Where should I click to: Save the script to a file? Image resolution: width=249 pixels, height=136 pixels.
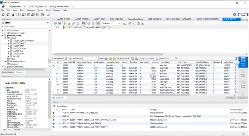coord(59,23)
